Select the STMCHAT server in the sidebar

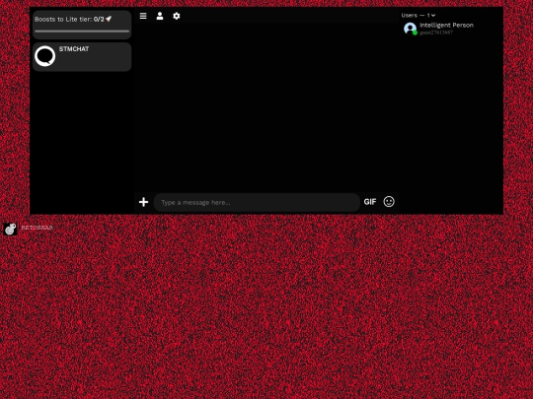point(82,57)
